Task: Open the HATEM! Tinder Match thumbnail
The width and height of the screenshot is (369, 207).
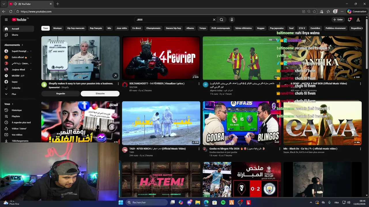Action: [161, 179]
